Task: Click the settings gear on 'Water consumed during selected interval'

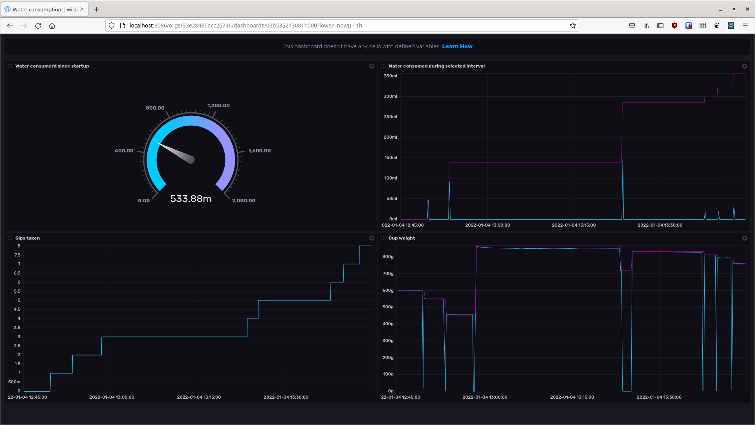Action: click(x=745, y=66)
